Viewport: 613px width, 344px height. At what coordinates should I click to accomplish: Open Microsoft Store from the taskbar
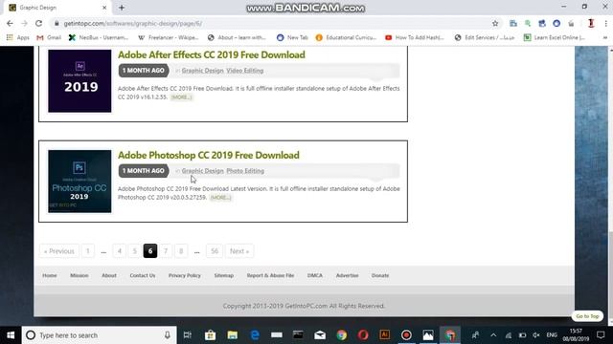[x=211, y=335]
